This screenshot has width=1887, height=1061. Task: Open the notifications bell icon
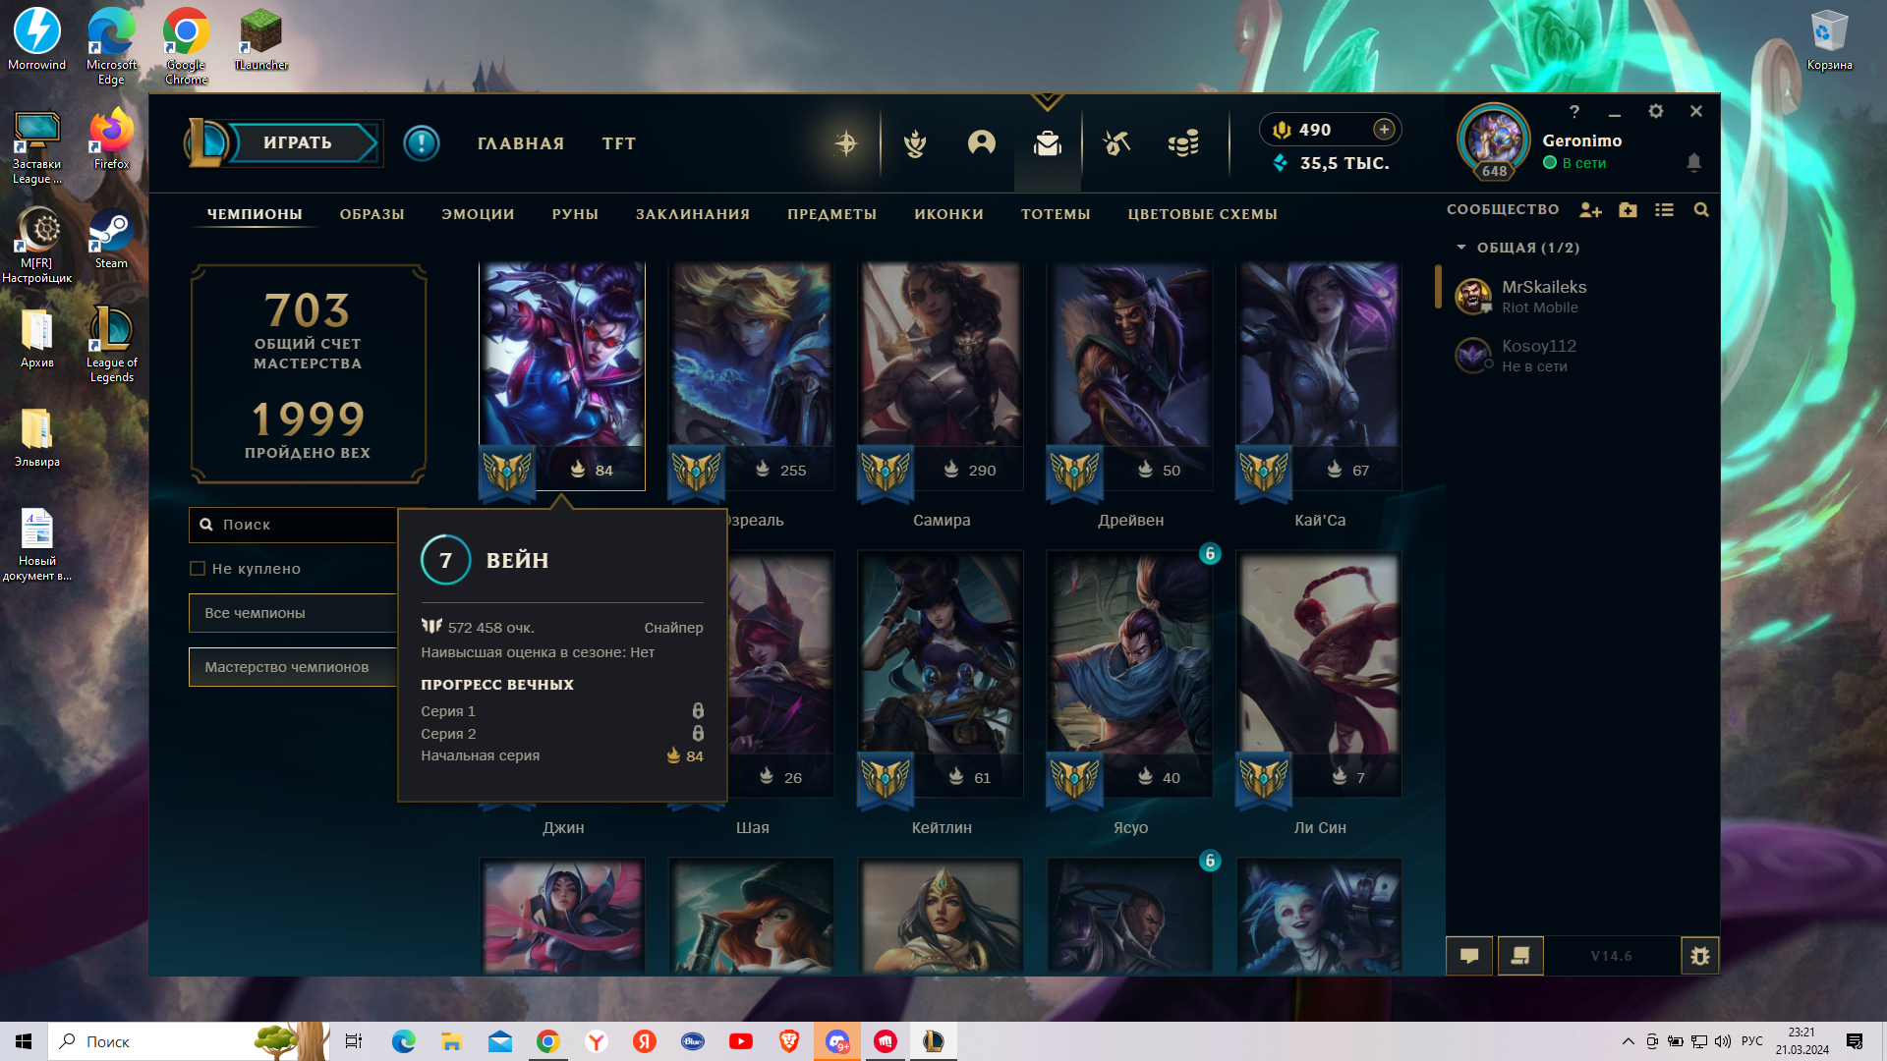pyautogui.click(x=1693, y=162)
